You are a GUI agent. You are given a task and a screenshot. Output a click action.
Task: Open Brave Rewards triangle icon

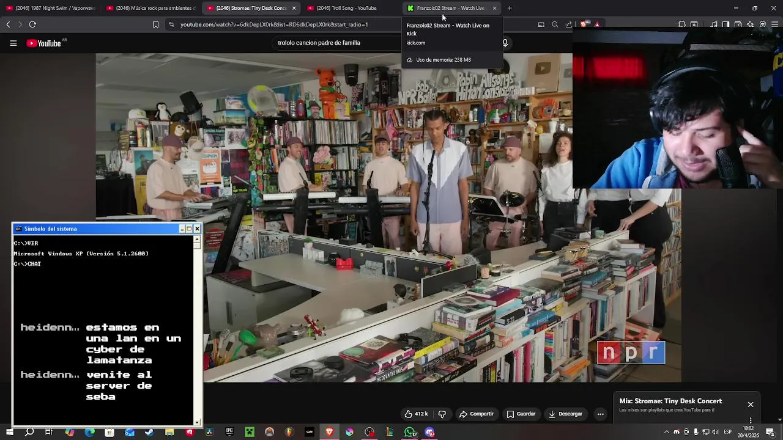[x=597, y=24]
